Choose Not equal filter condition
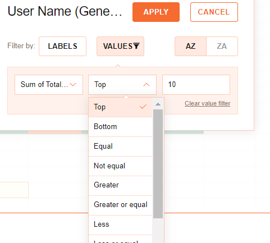Screen dimensions: 270x243 pyautogui.click(x=120, y=166)
